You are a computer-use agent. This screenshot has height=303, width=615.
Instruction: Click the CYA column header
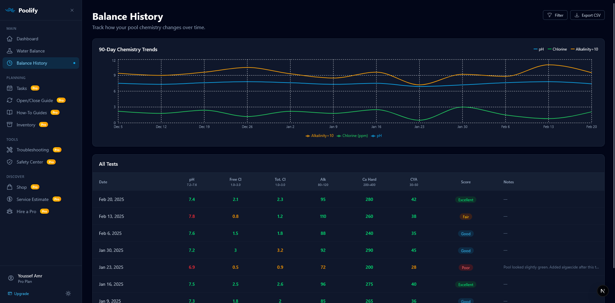[414, 182]
